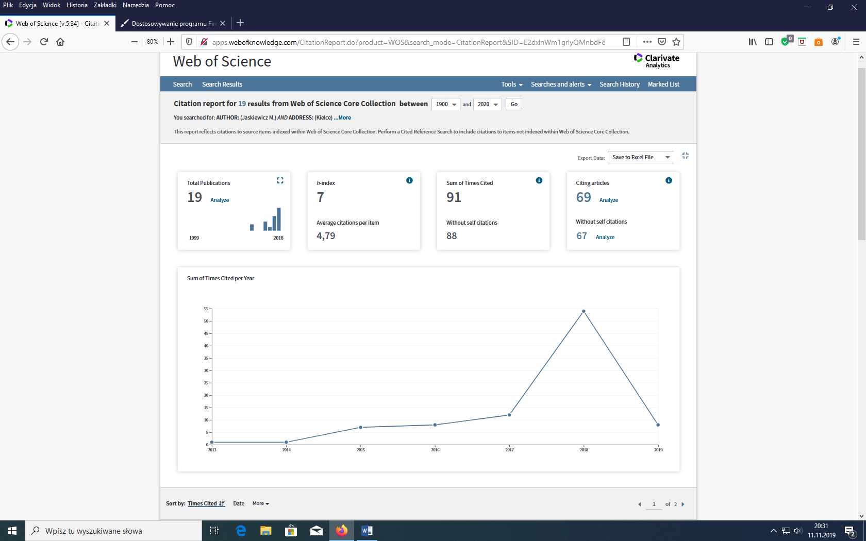Expand Searches and alerts dropdown
This screenshot has height=541, width=866.
point(561,84)
